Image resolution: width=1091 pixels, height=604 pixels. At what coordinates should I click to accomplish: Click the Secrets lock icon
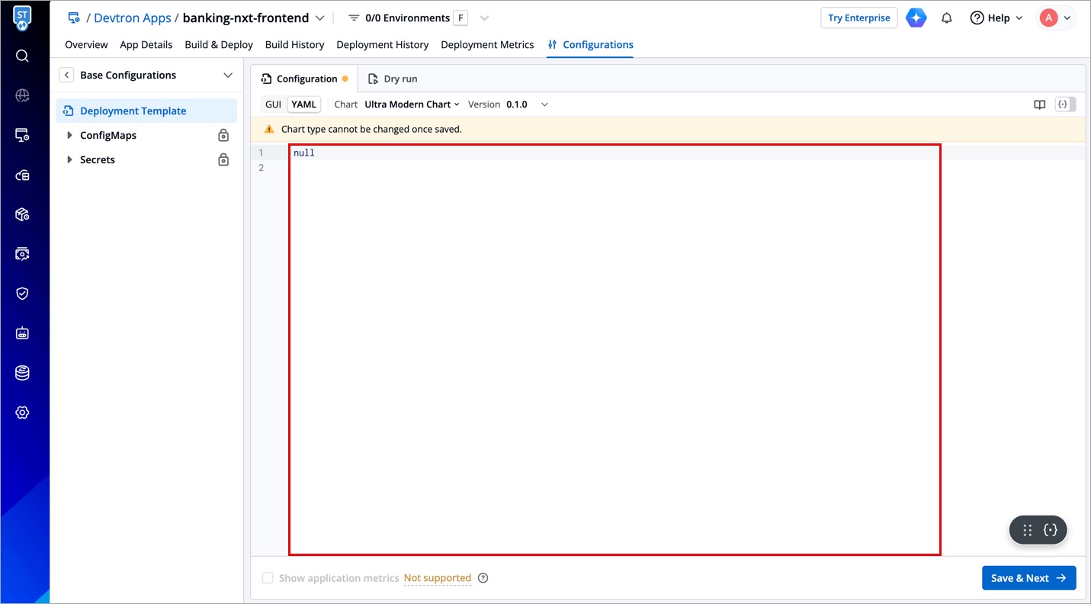[x=223, y=160]
